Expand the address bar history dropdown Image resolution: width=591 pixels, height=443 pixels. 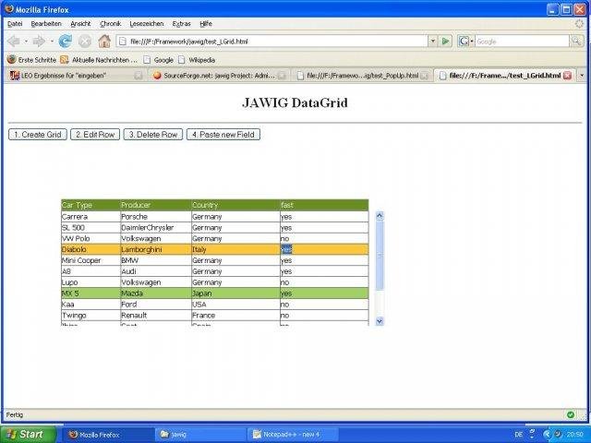pos(433,41)
